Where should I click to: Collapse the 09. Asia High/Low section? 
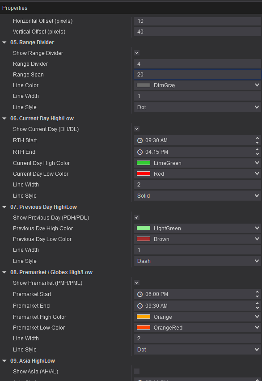point(4,360)
